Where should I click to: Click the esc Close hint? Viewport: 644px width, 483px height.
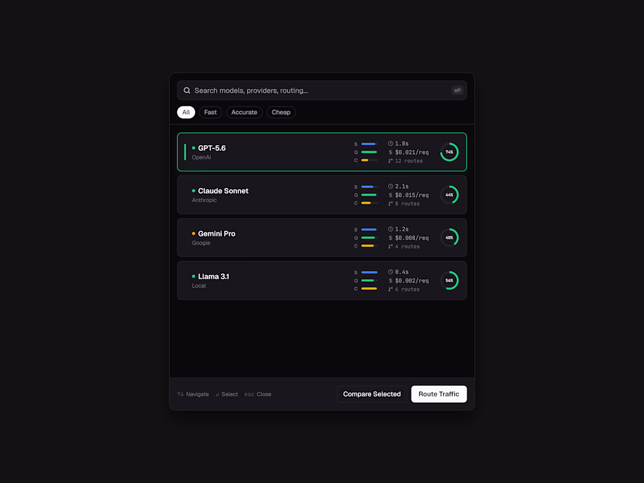point(258,394)
